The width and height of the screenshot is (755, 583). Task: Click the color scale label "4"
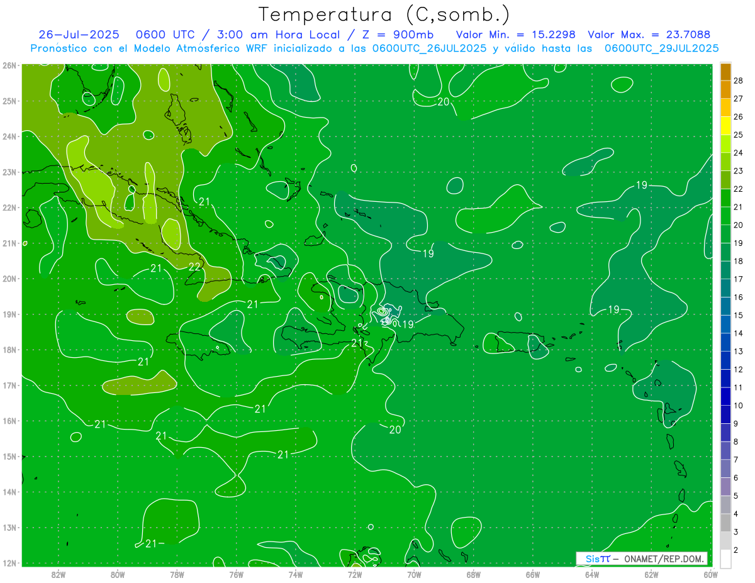coord(736,514)
